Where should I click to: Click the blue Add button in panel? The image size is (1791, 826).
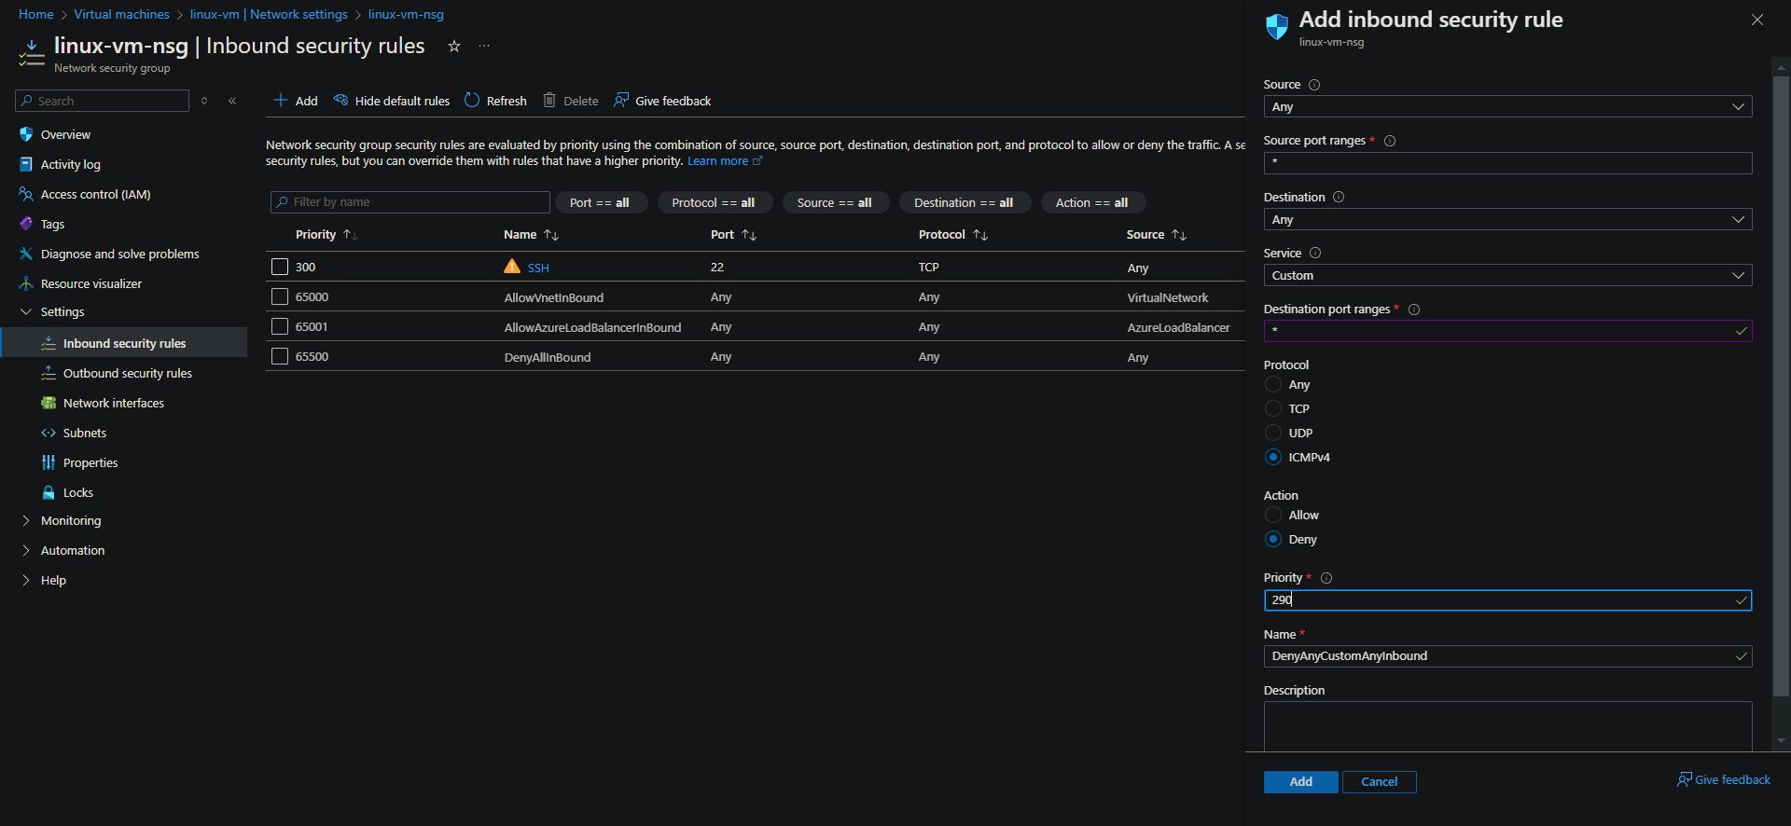tap(1300, 782)
